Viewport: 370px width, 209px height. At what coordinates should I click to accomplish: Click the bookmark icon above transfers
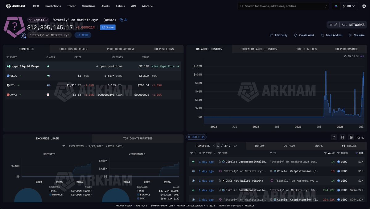[x=342, y=137]
